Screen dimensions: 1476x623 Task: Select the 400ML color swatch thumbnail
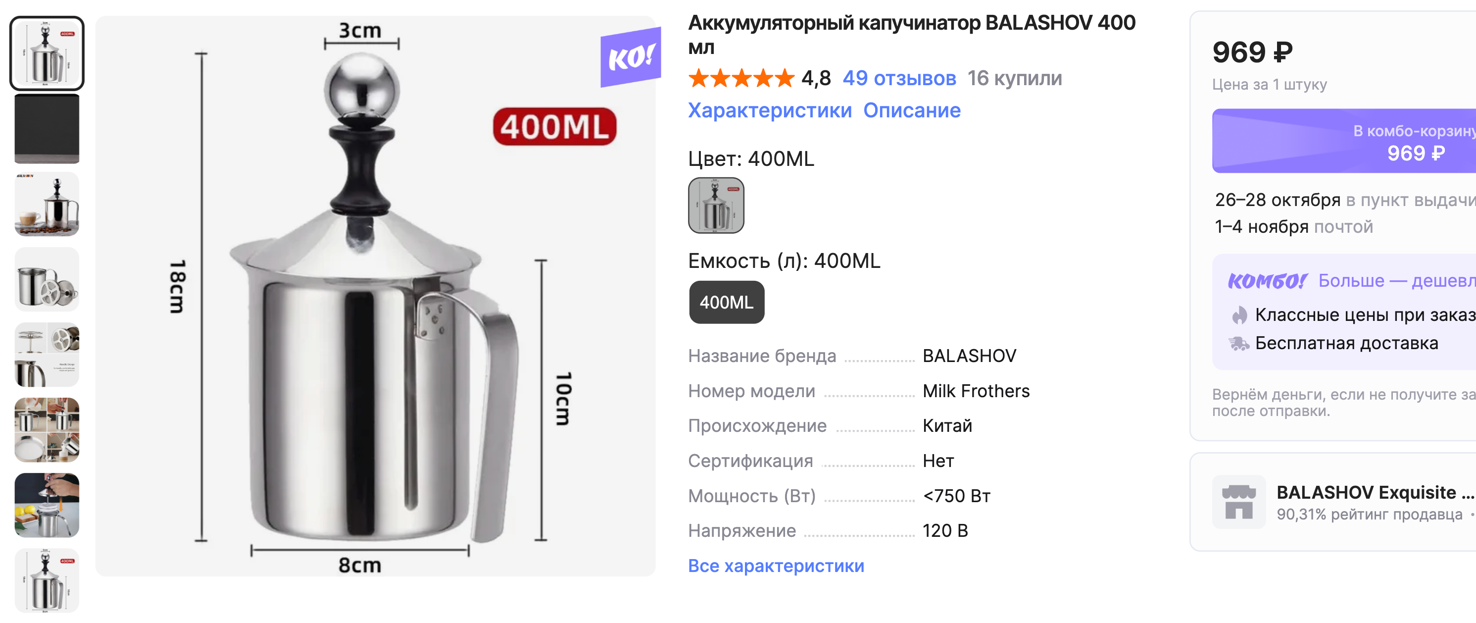[x=716, y=205]
